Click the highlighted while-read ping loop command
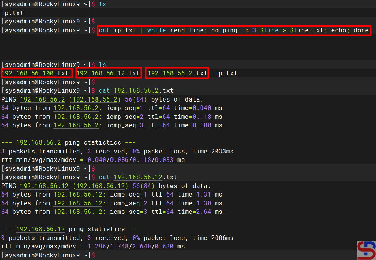This screenshot has height=260, width=376. point(234,30)
